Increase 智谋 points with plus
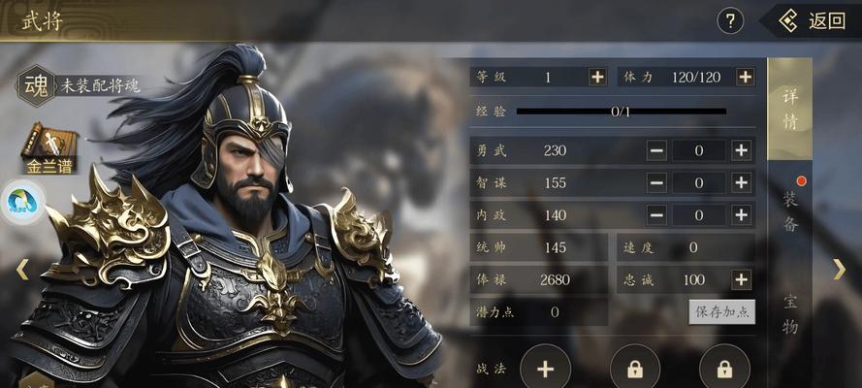 coord(741,182)
